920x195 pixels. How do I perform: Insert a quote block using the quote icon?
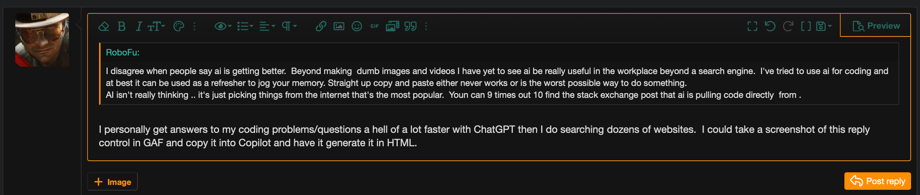pyautogui.click(x=410, y=26)
